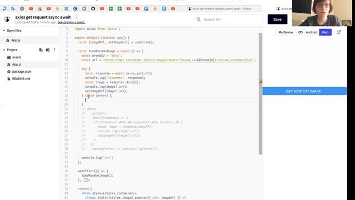The height and width of the screenshot is (200, 355).
Task: Click the 'const image = response.data[0];' line
Action: click(x=113, y=82)
